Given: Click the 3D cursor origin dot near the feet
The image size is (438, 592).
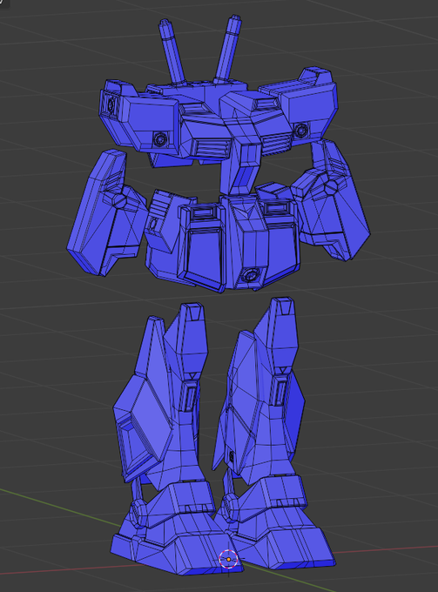Looking at the screenshot, I should (228, 559).
